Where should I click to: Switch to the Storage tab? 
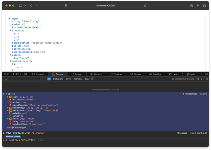(136, 74)
